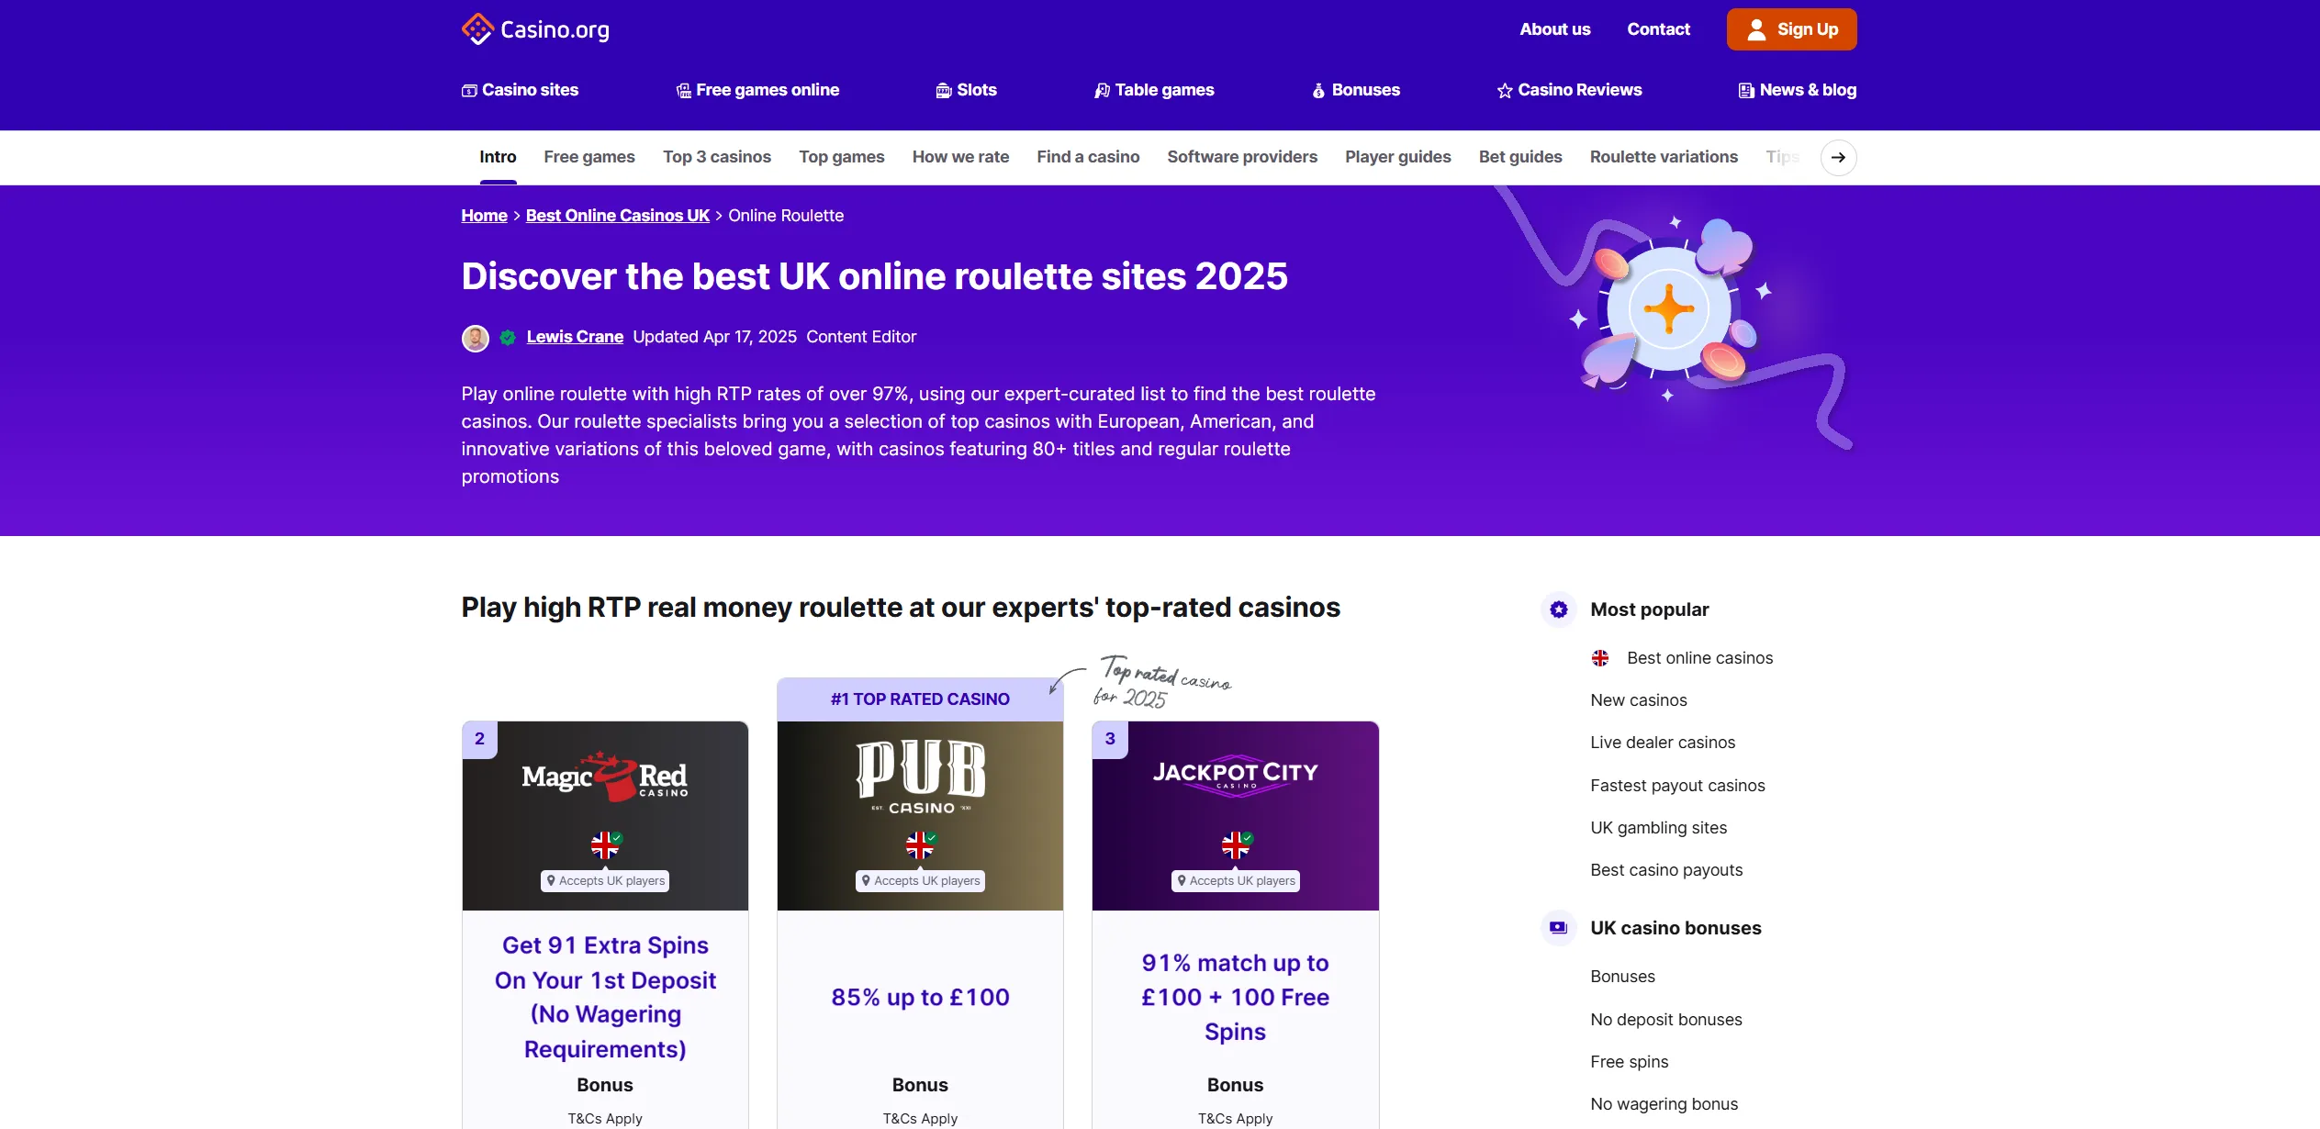The width and height of the screenshot is (2320, 1129).
Task: Jump to the Find a casino section
Action: coord(1088,157)
